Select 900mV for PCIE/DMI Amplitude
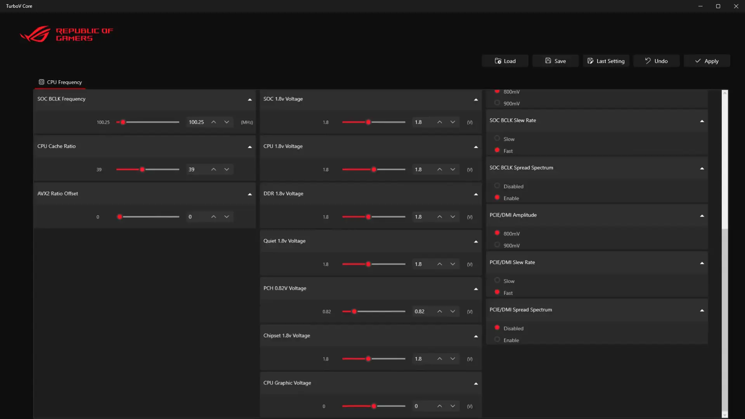The image size is (745, 419). pos(497,245)
